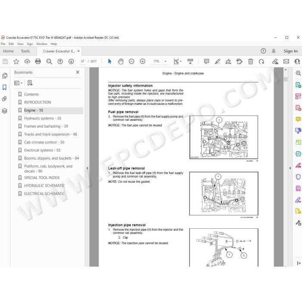Open Frames and ballasting - 39 bookmark
Image resolution: width=302 pixels, height=302 pixels.
pyautogui.click(x=46, y=126)
